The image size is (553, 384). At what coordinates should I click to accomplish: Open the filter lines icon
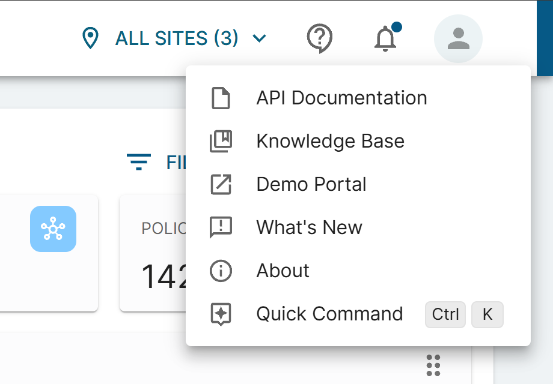click(x=139, y=162)
